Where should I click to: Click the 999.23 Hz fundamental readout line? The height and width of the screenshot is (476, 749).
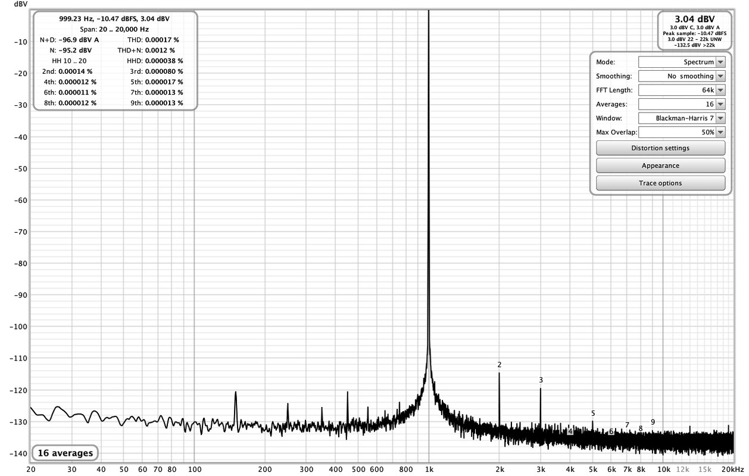click(114, 18)
